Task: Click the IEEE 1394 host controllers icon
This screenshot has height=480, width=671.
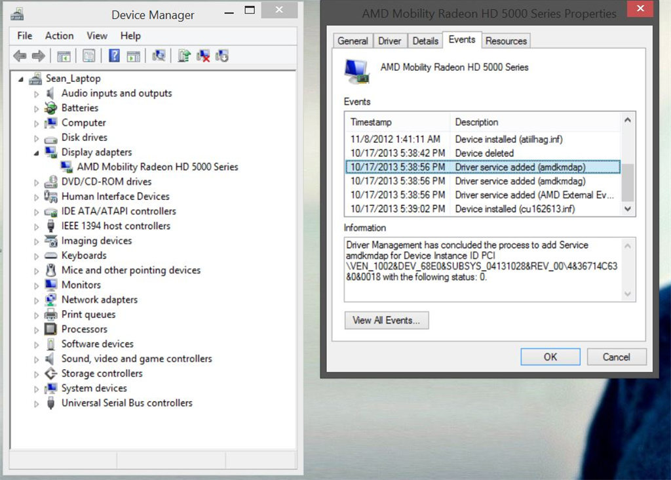Action: point(50,226)
